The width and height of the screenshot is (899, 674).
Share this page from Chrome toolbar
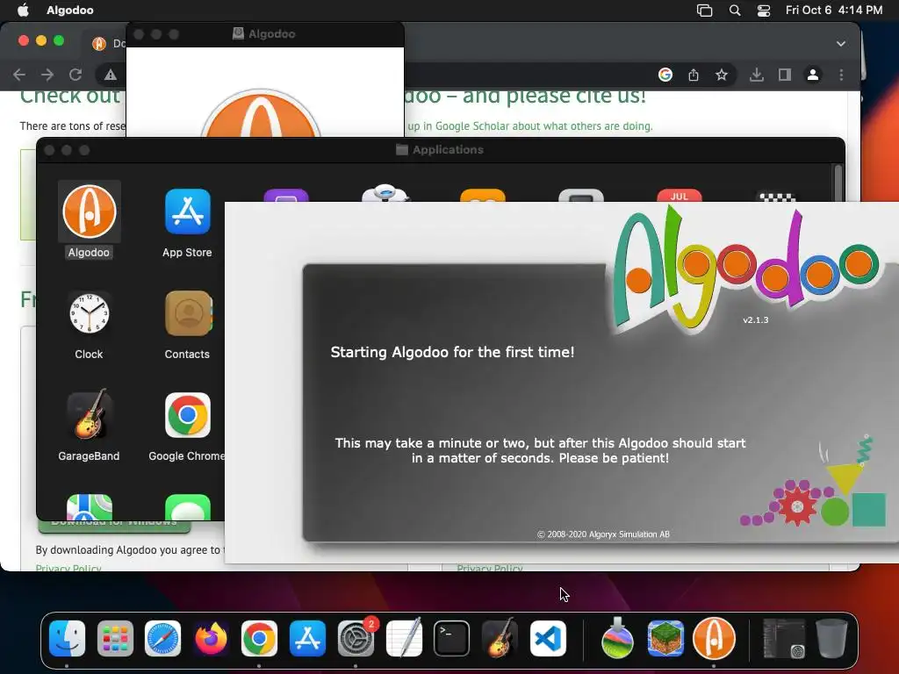[694, 75]
